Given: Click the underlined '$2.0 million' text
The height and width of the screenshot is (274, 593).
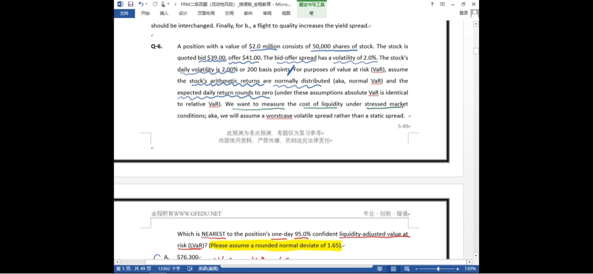Looking at the screenshot, I should 265,46.
